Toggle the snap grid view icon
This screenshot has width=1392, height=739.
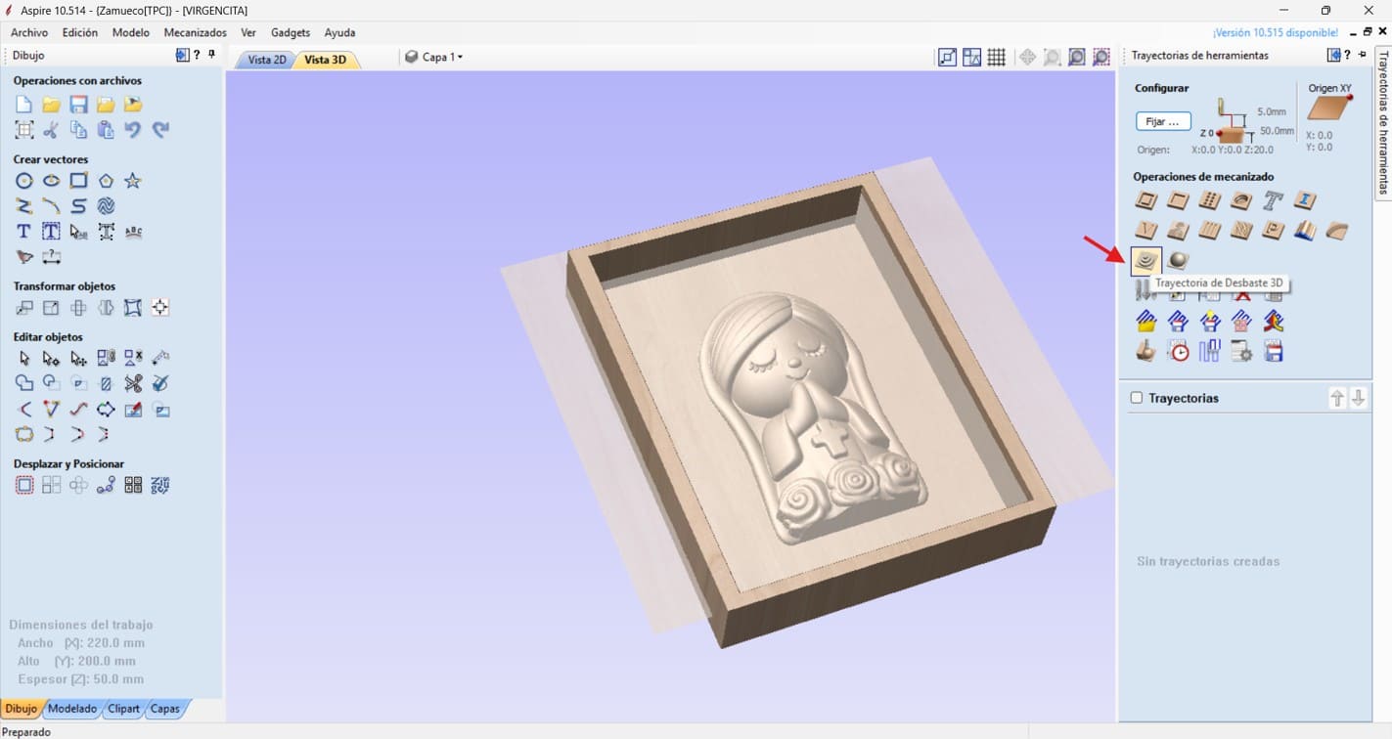point(996,57)
